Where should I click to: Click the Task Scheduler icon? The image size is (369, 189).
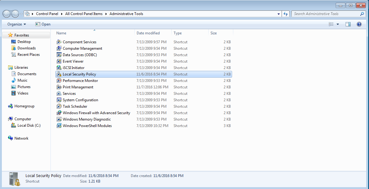pos(59,106)
